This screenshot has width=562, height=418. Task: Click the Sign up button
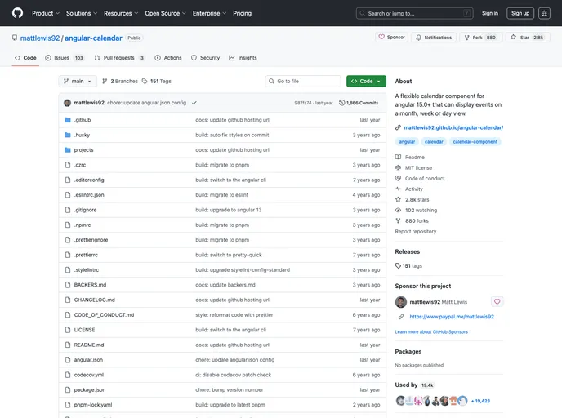pyautogui.click(x=520, y=13)
